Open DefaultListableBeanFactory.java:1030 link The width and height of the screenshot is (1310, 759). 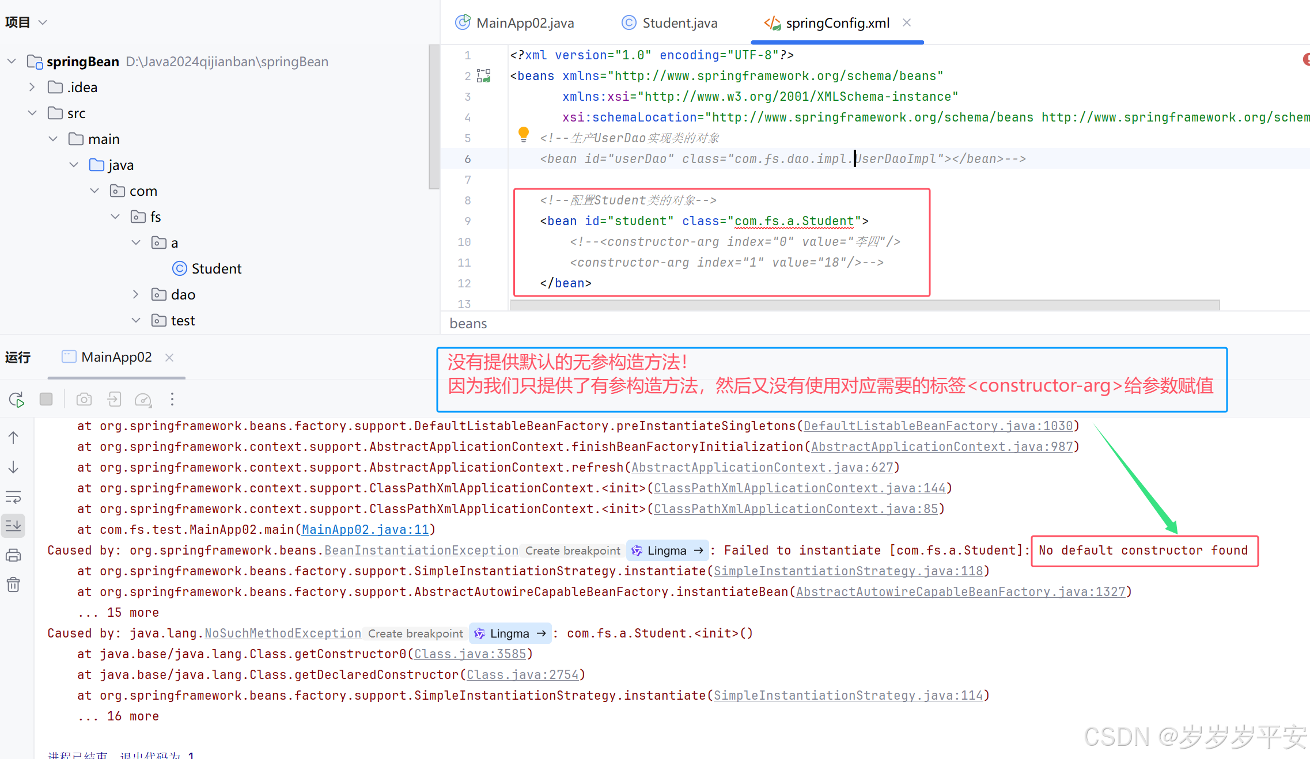pyautogui.click(x=938, y=426)
